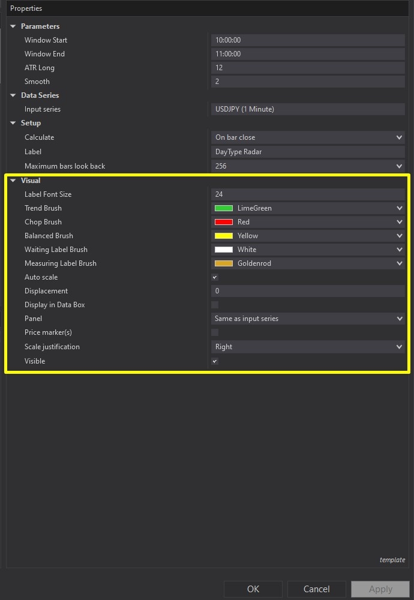Collapse the Data Series section
Image resolution: width=414 pixels, height=600 pixels.
tap(13, 95)
